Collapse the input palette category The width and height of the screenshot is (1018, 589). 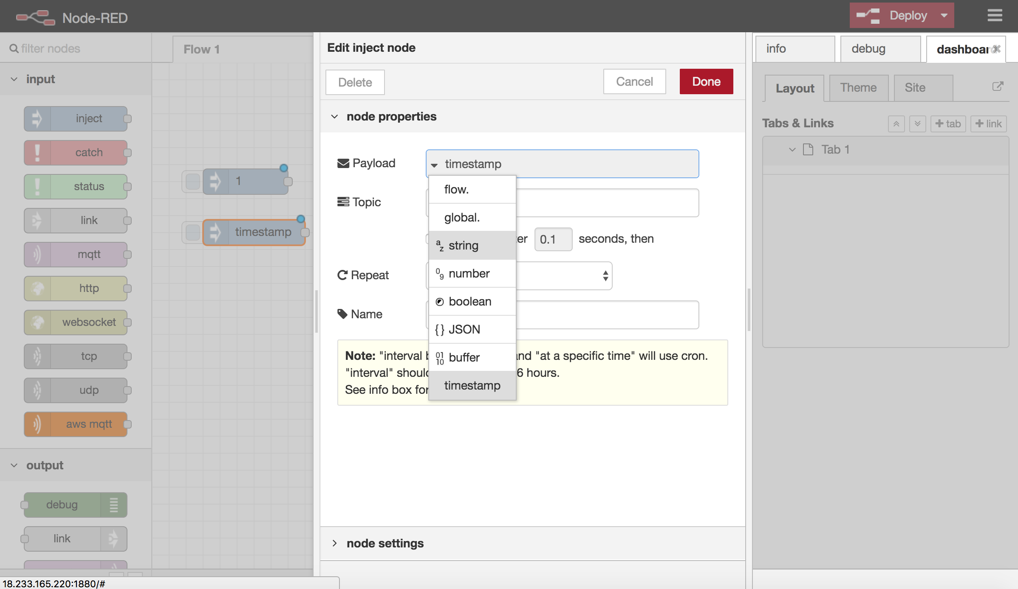[14, 79]
